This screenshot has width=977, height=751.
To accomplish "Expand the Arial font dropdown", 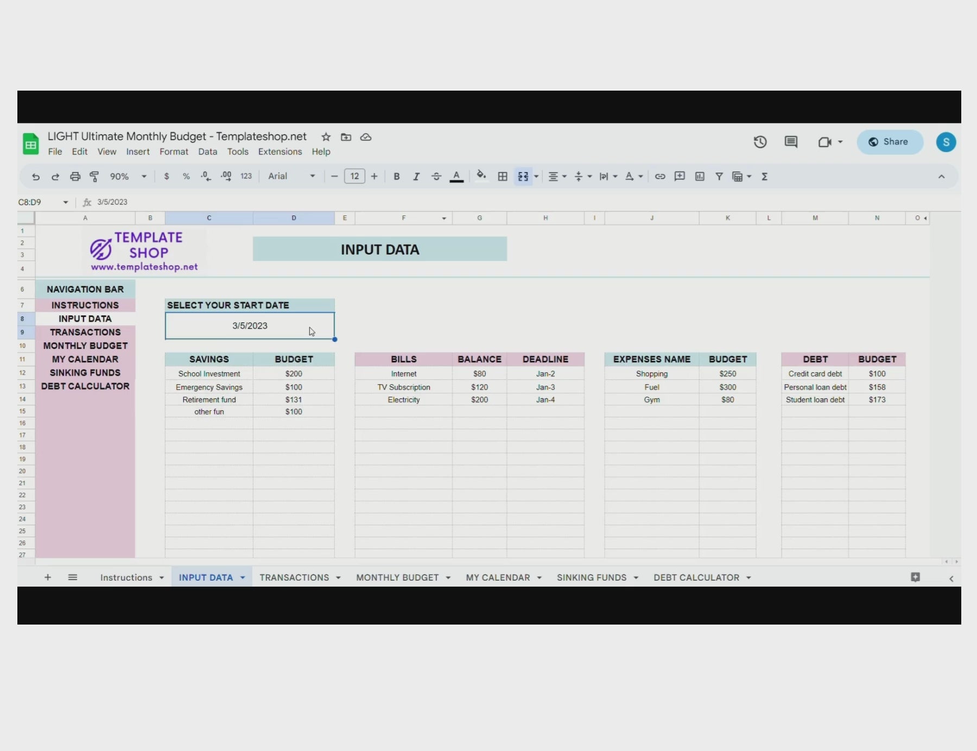I will click(291, 176).
